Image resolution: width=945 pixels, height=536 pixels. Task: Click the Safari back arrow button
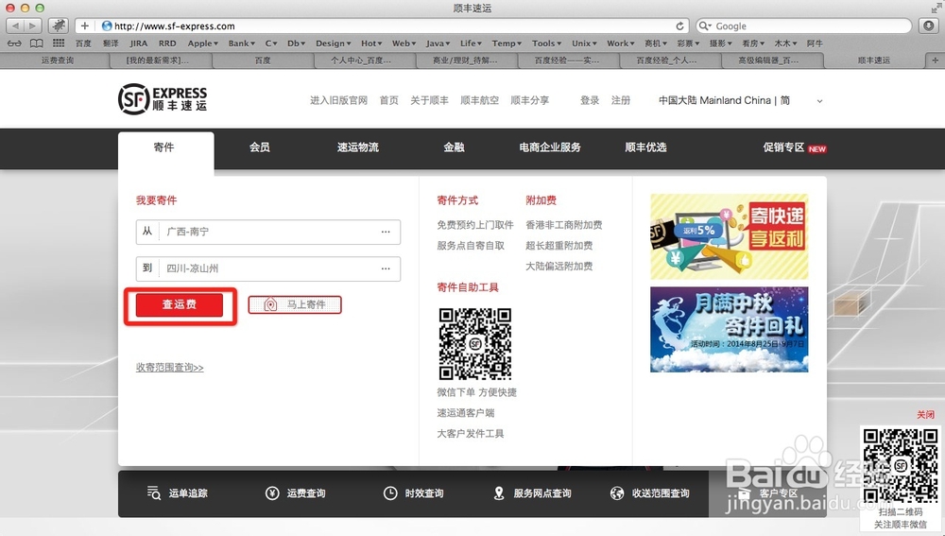pyautogui.click(x=15, y=26)
